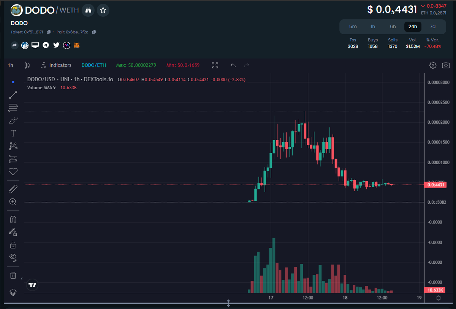Screen dimensions: 456x309
Task: Select the ruler measure tool
Action: (13, 189)
